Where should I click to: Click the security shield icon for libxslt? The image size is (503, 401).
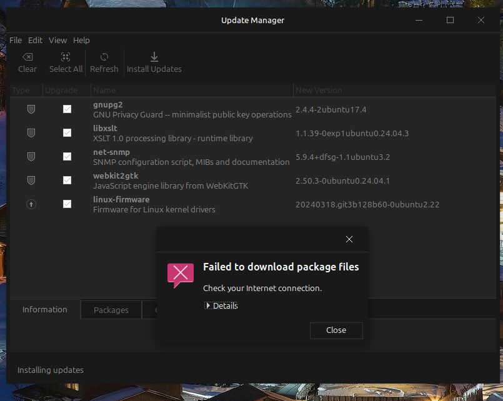(x=31, y=133)
